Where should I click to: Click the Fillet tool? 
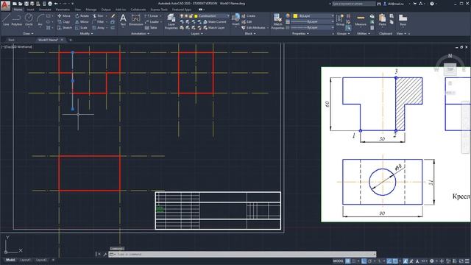[x=98, y=22]
